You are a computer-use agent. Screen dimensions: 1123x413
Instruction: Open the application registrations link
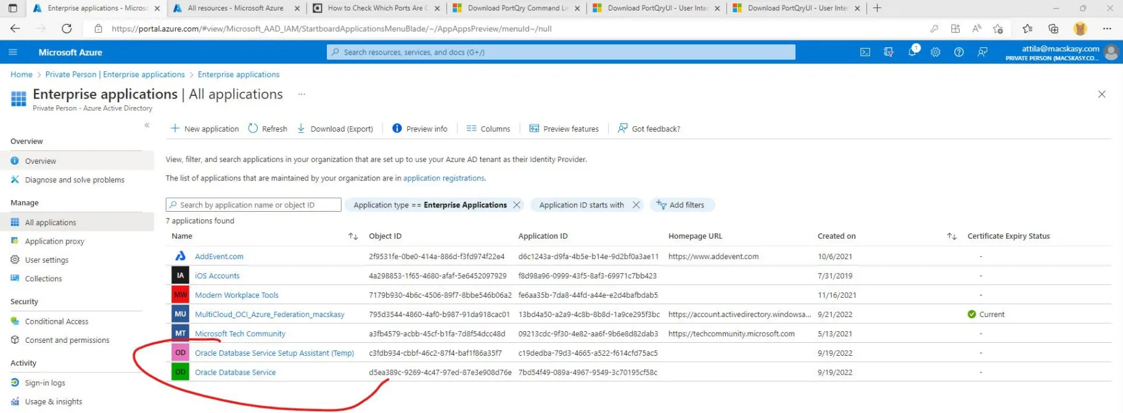[x=444, y=178]
